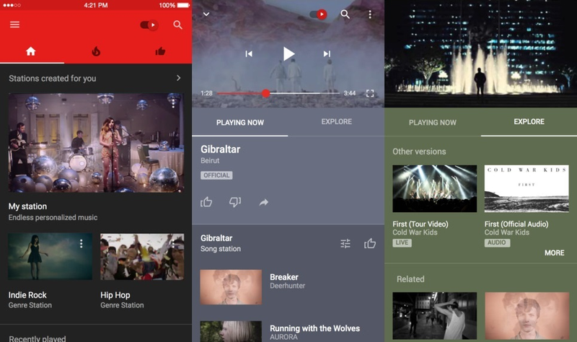Switch to the Trending flame tab
Viewport: 577px width, 342px height.
click(96, 51)
